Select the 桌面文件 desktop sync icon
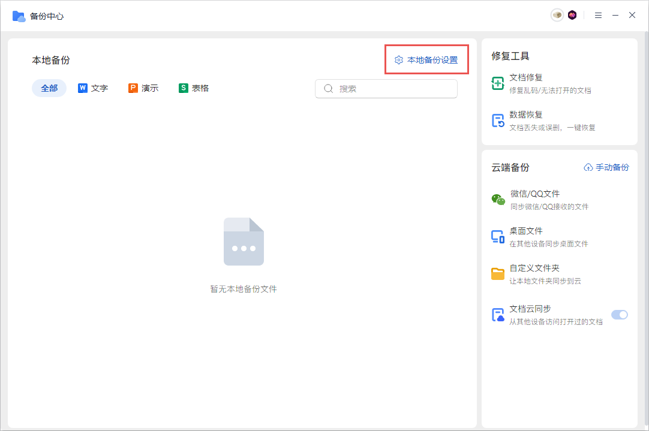Viewport: 649px width, 431px height. coord(498,237)
